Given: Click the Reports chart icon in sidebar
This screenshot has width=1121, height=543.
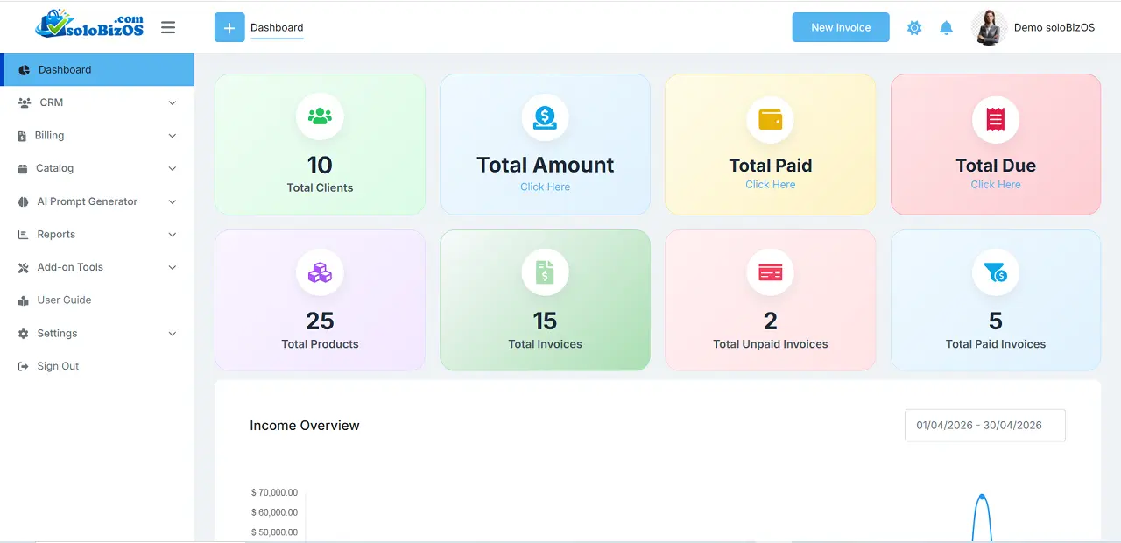Looking at the screenshot, I should [24, 235].
